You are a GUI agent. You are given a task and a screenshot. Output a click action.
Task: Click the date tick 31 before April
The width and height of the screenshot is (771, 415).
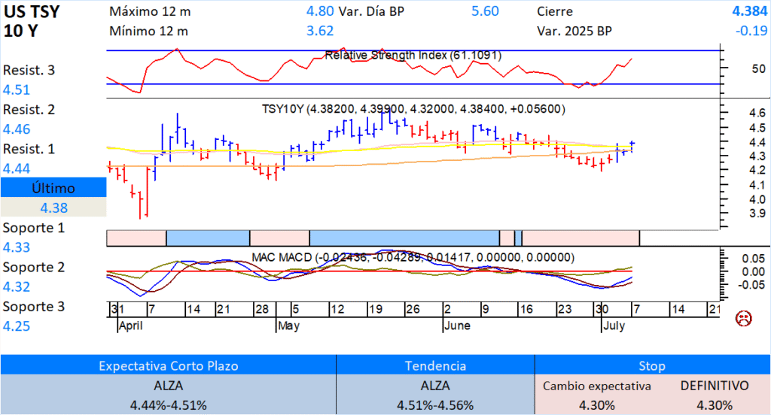click(x=117, y=310)
